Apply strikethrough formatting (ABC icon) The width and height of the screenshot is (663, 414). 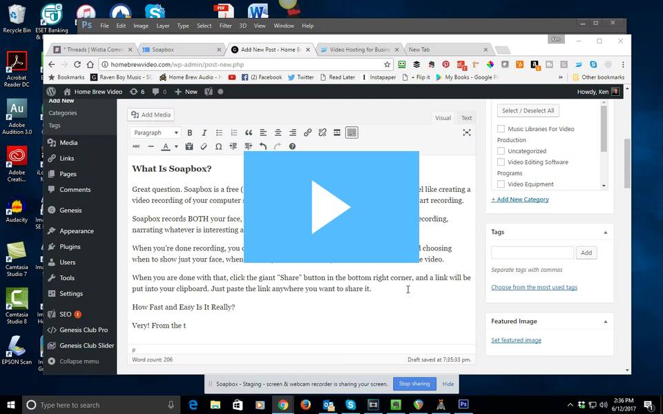[136, 146]
